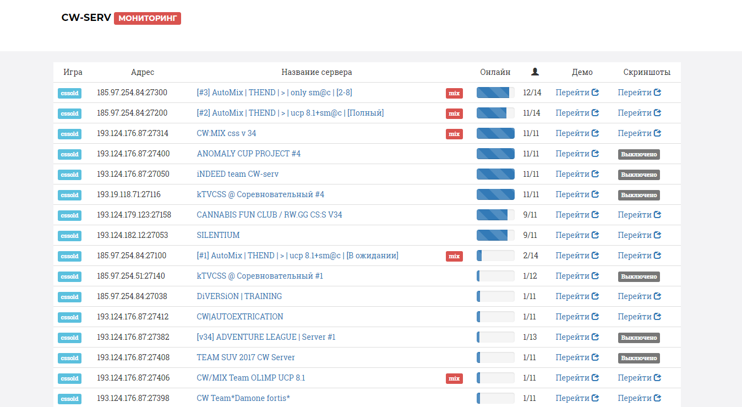Open demo link for ANOMALY CUP PROJECT #4
Image resolution: width=742 pixels, height=407 pixels.
[x=577, y=154]
